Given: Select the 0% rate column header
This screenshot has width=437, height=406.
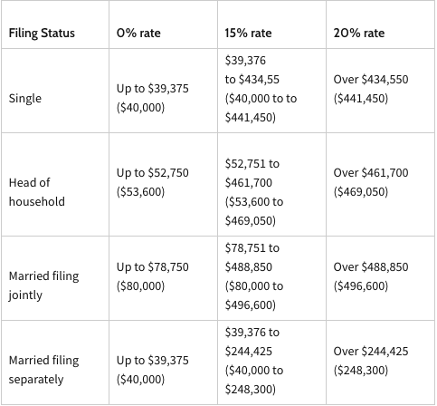Looking at the screenshot, I should 163,24.
